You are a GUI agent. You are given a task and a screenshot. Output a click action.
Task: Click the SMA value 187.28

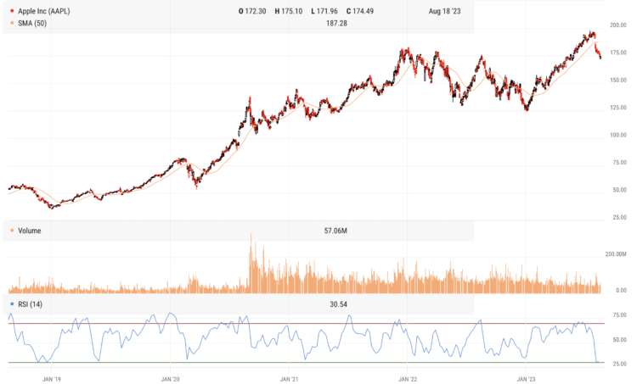point(336,23)
